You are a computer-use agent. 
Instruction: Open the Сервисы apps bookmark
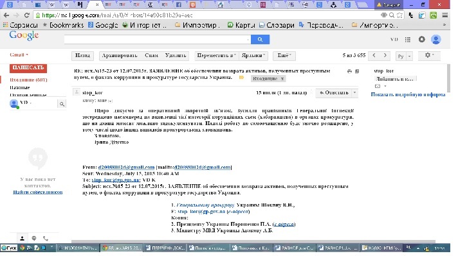coord(20,25)
